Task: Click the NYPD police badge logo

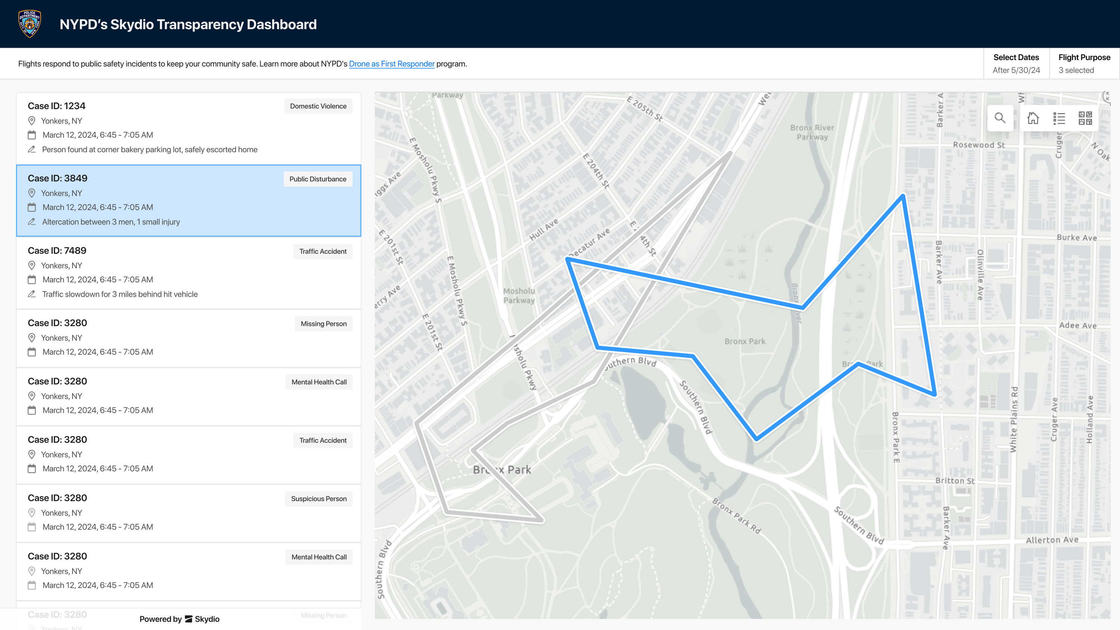Action: point(29,24)
